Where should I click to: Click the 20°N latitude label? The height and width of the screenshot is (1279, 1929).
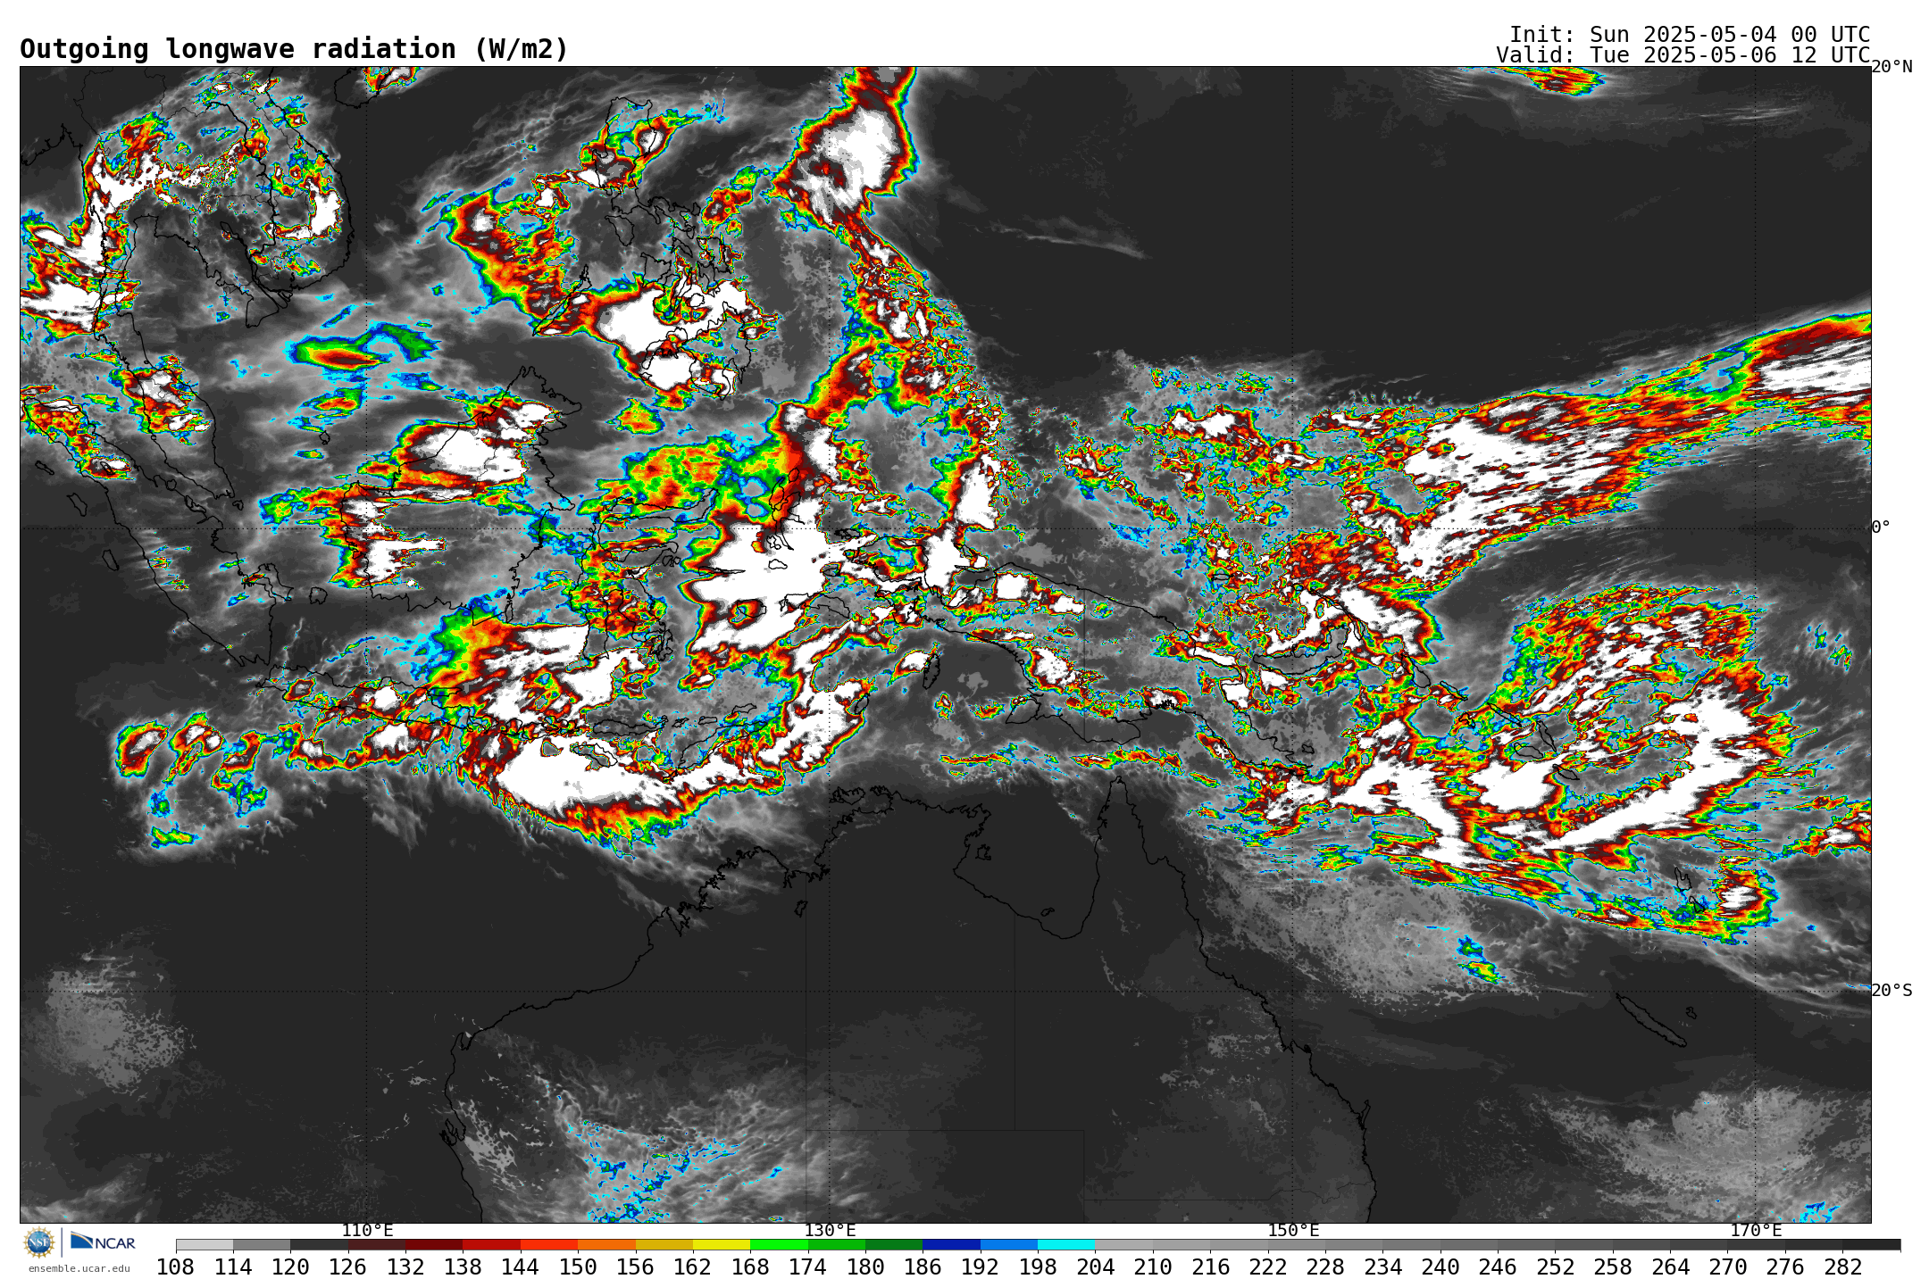(1891, 67)
